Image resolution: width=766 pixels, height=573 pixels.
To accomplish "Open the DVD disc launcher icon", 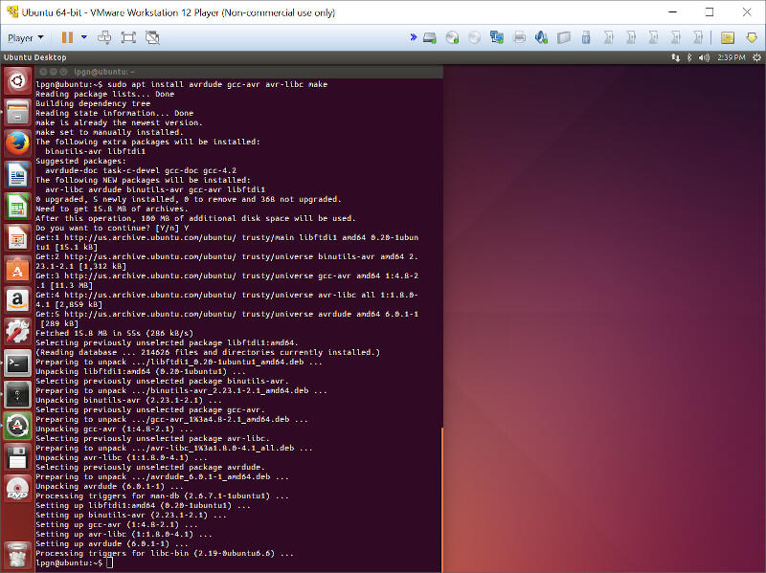I will coord(17,489).
